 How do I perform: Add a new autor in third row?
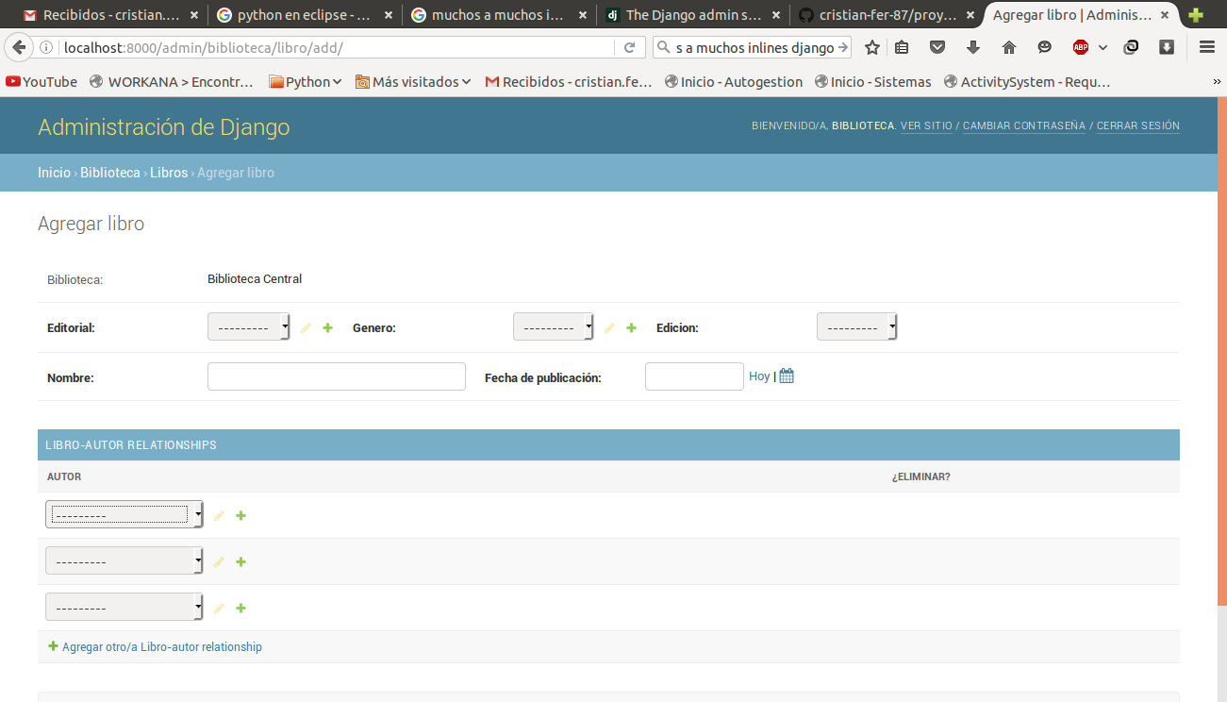pyautogui.click(x=240, y=608)
